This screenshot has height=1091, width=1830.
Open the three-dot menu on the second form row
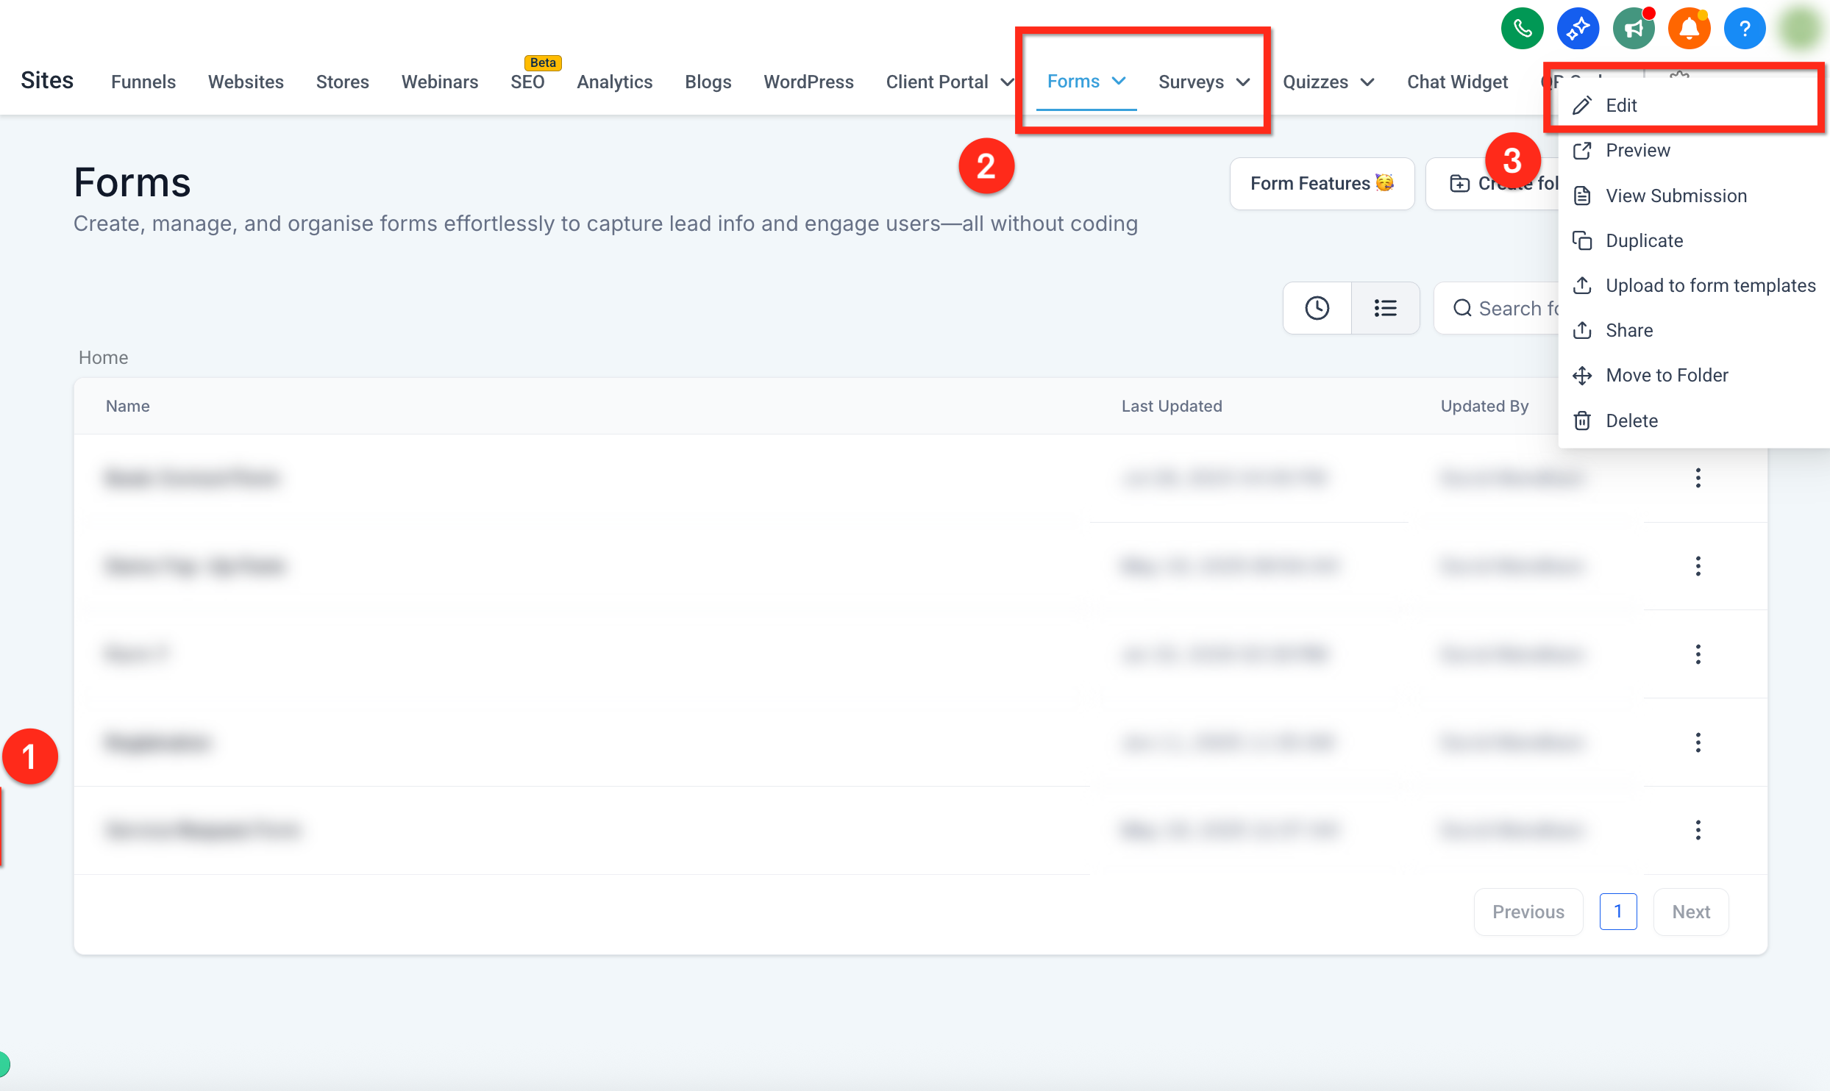coord(1698,566)
